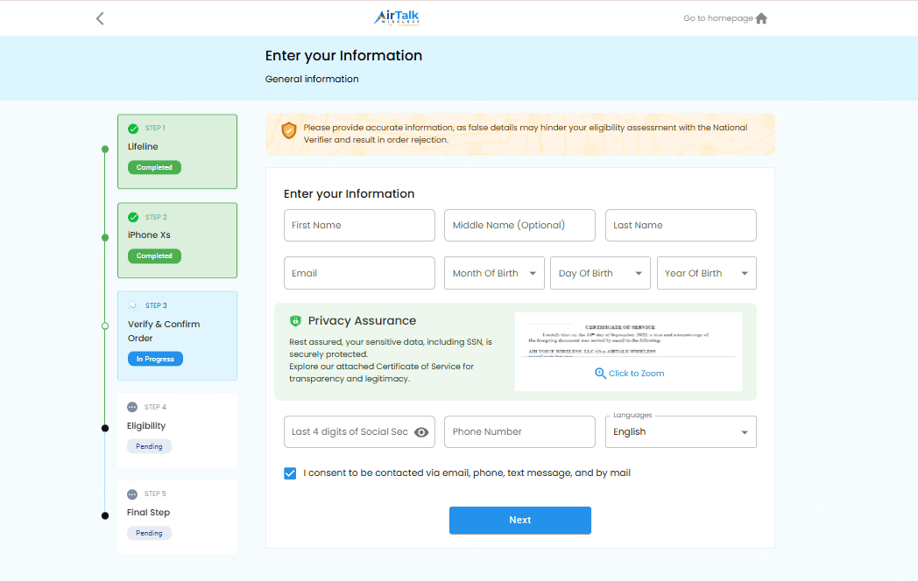Click the Step 4 Eligibility pending icon
The image size is (918, 581).
click(132, 407)
